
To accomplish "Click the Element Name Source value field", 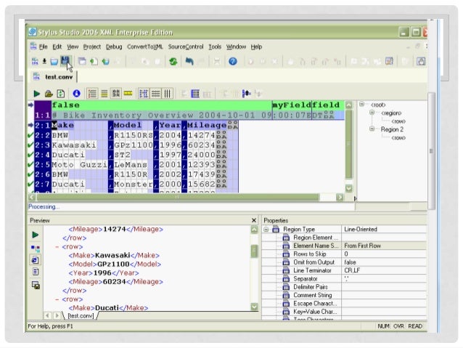I will pyautogui.click(x=384, y=246).
